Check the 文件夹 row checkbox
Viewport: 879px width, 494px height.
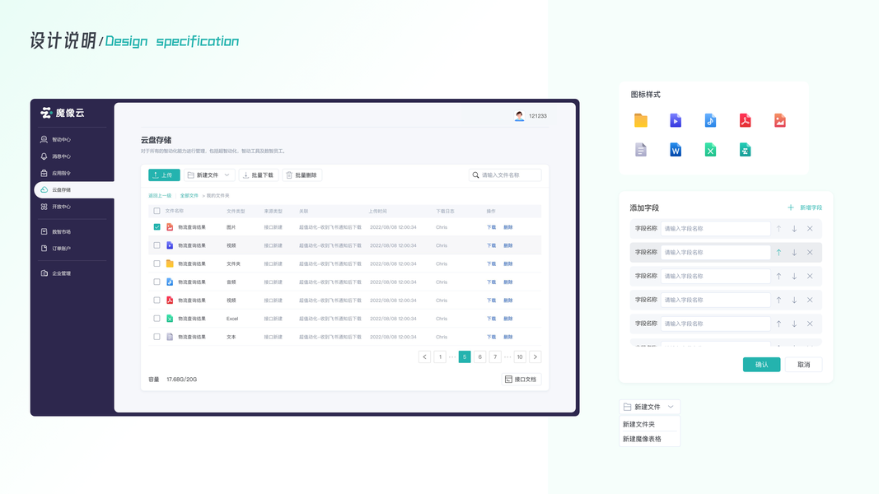(157, 263)
